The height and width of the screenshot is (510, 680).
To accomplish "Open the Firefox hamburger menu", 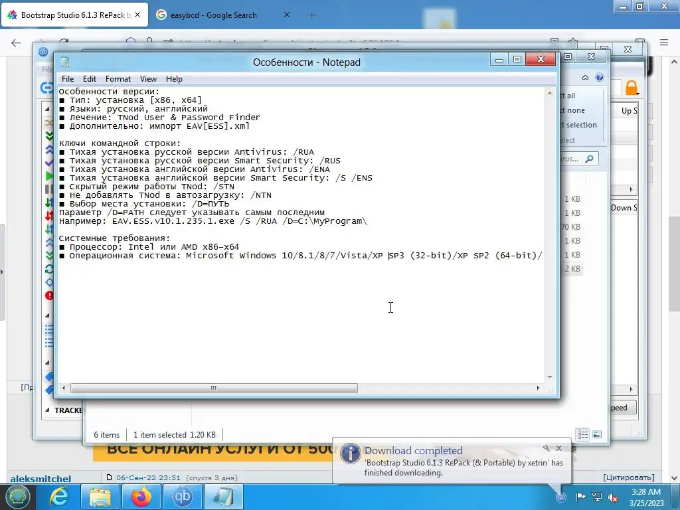I will pos(664,42).
